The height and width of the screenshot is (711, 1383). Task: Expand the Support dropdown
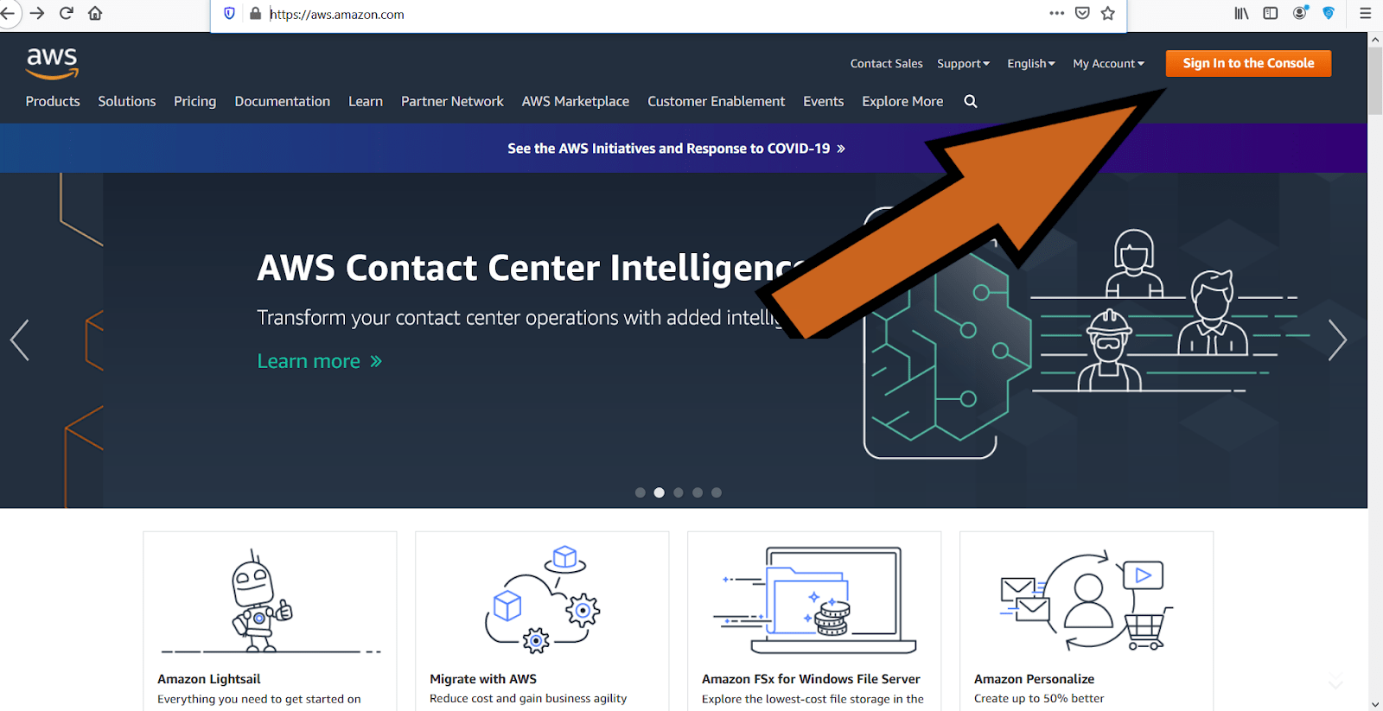[963, 63]
